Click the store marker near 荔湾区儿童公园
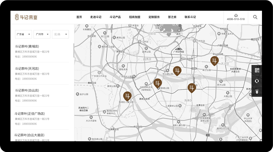Viewport: 273px width, 152px height. 127,96
